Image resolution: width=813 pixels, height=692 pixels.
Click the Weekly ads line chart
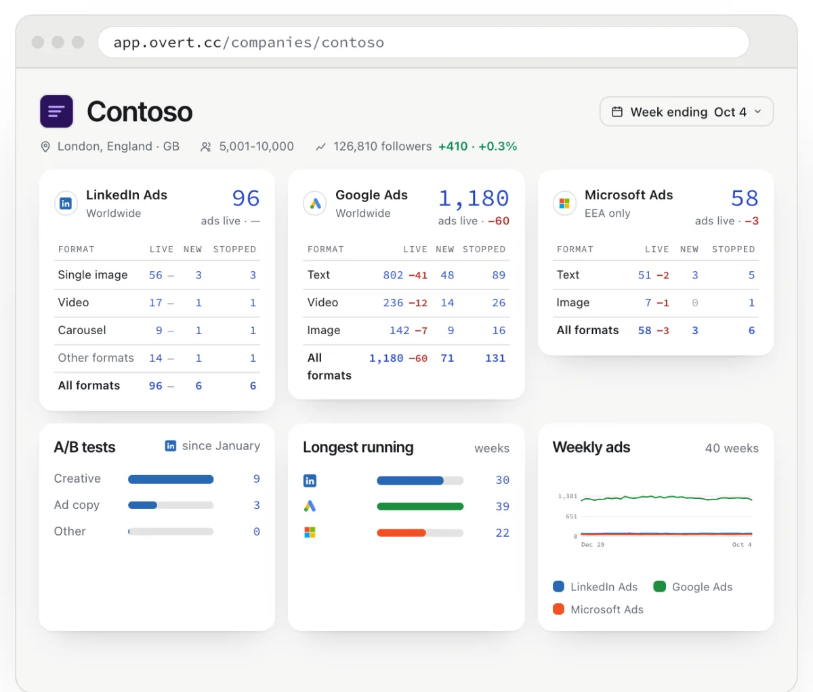pos(656,518)
